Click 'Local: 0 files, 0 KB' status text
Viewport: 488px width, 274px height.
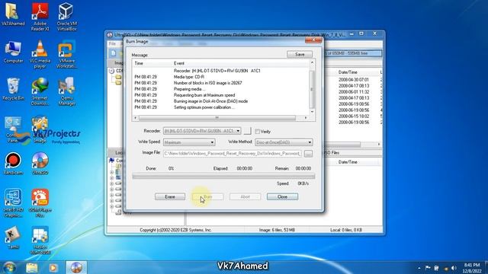346,230
